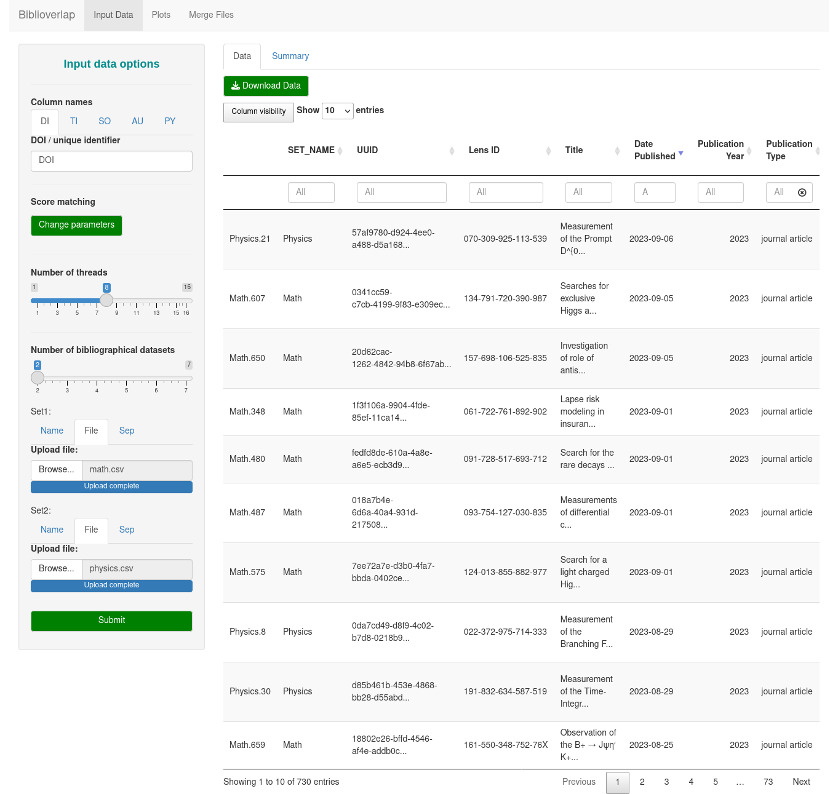The height and width of the screenshot is (794, 838).
Task: Sort the table by UUID column arrows
Action: click(452, 151)
